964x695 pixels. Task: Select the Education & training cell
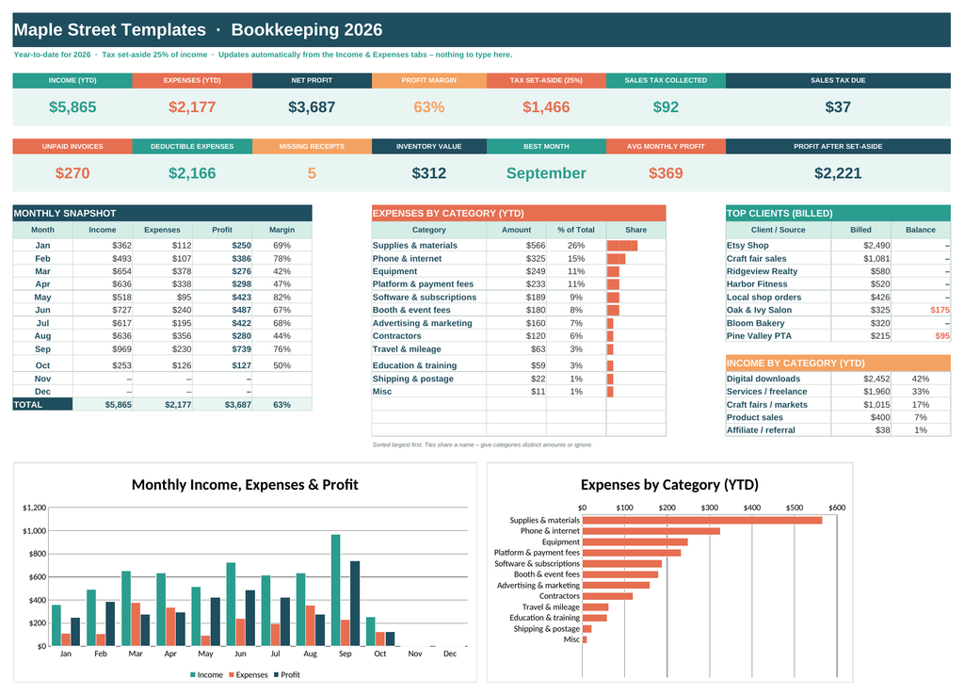coord(428,365)
